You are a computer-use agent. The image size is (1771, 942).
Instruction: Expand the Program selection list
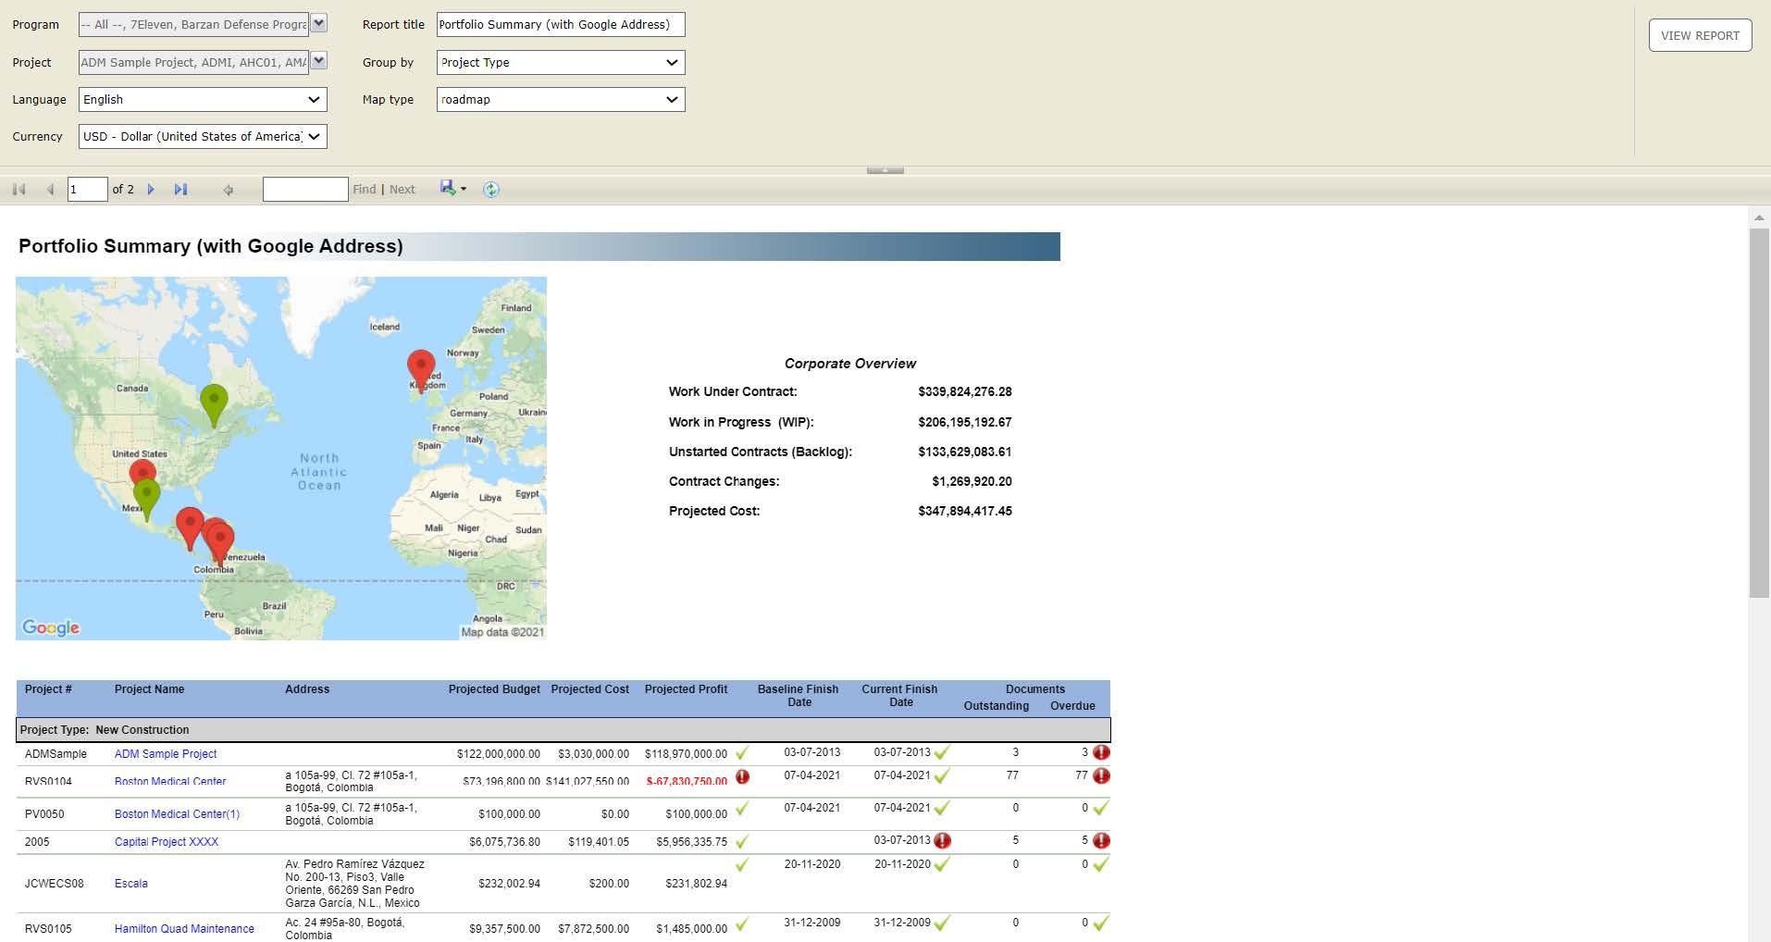[x=318, y=23]
